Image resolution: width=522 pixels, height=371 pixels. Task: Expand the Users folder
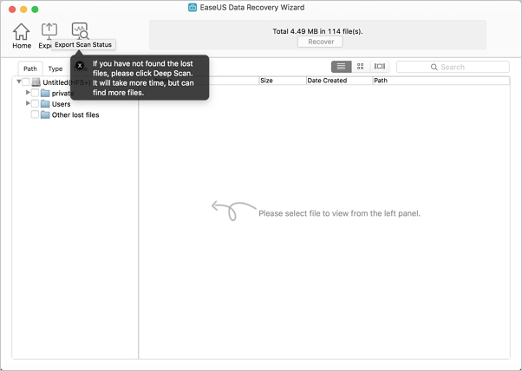coord(28,103)
